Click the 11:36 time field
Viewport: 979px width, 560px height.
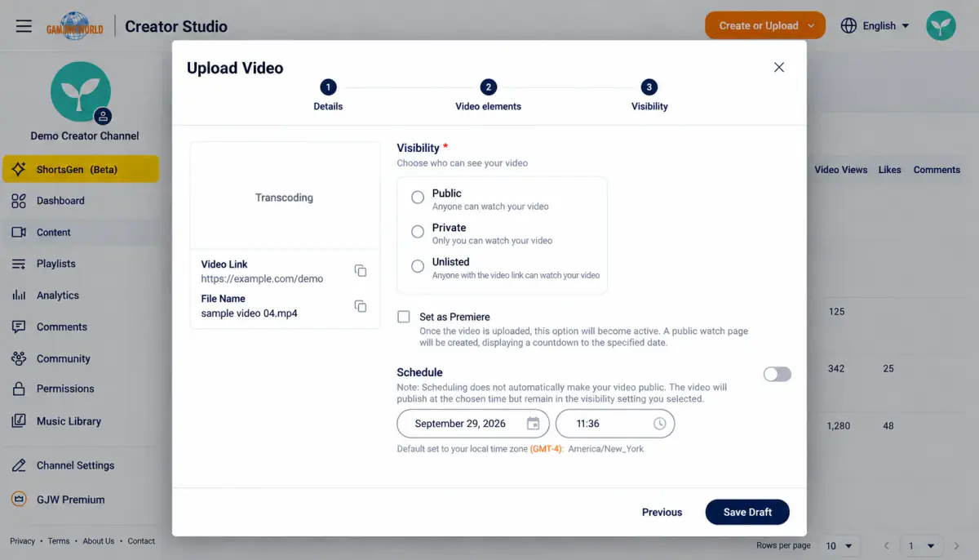(x=615, y=424)
